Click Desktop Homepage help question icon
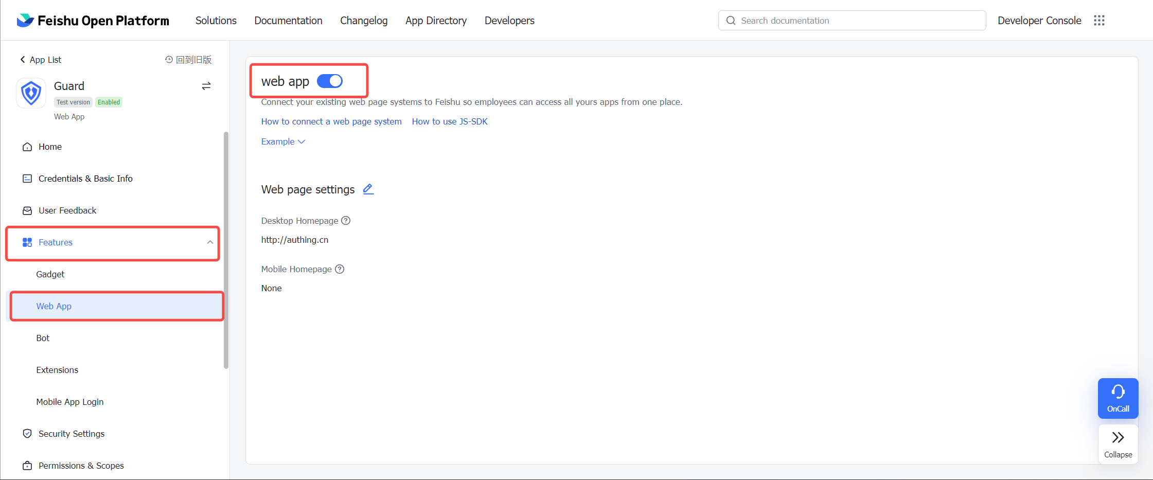Image resolution: width=1153 pixels, height=480 pixels. [x=346, y=221]
